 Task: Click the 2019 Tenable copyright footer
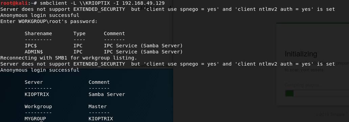tap(332, 115)
